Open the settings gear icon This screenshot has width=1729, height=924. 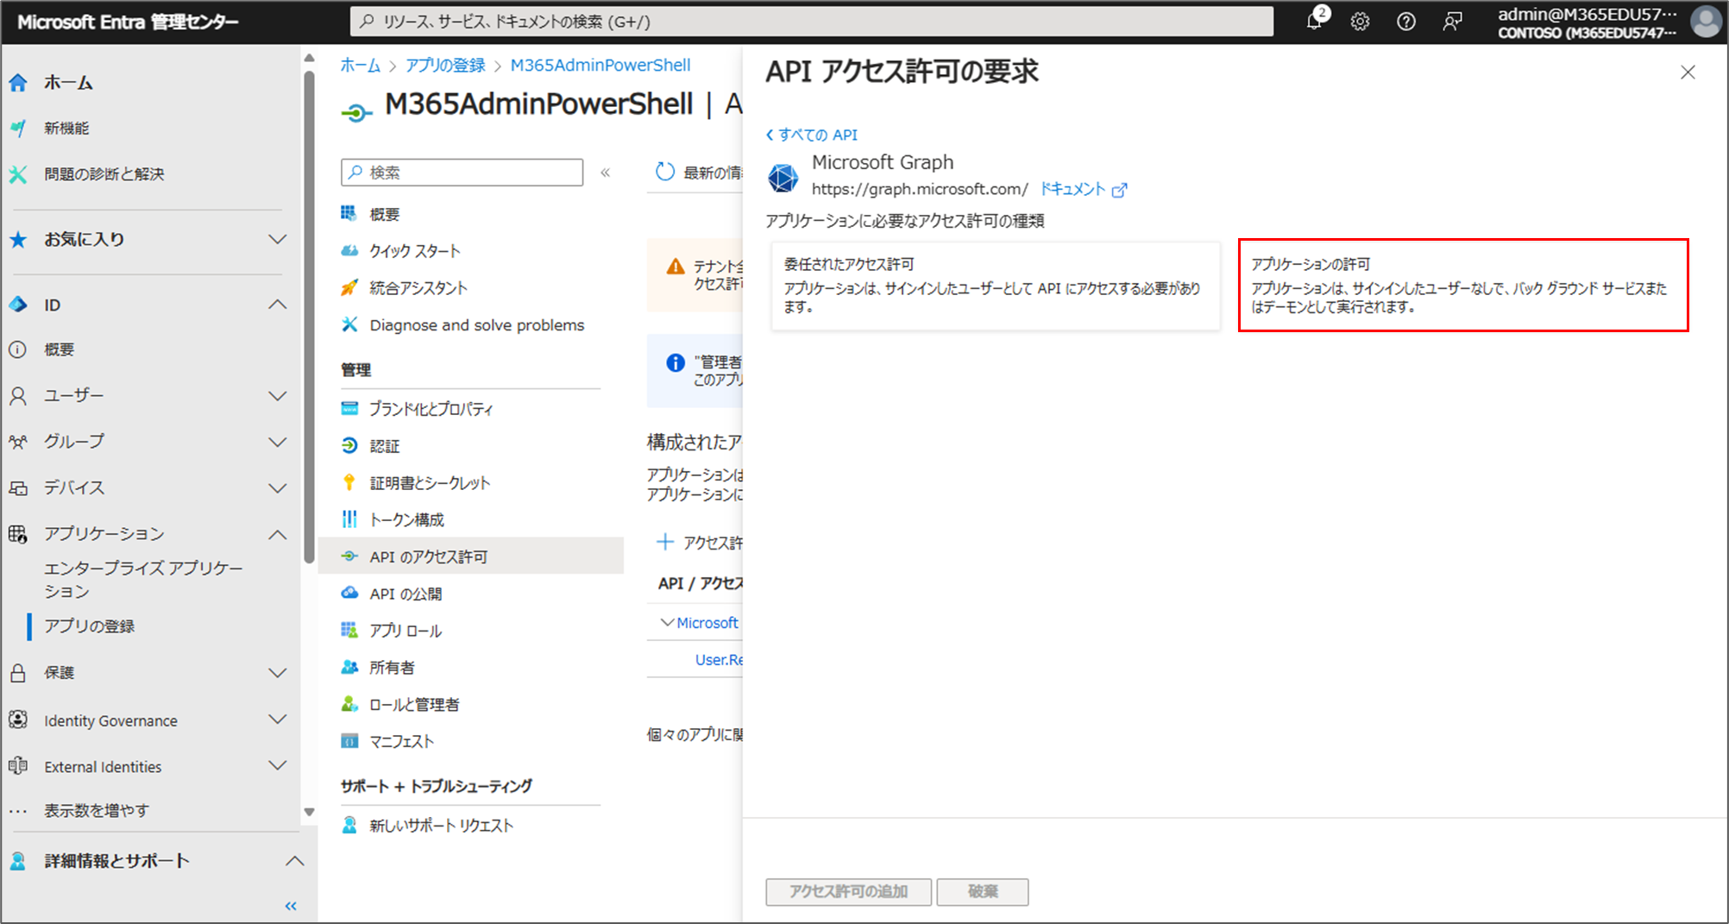pyautogui.click(x=1361, y=22)
